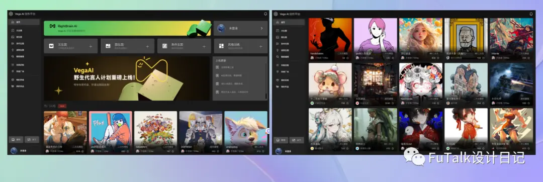
Task: Open the 风格训练 style training card
Action: [x=241, y=46]
